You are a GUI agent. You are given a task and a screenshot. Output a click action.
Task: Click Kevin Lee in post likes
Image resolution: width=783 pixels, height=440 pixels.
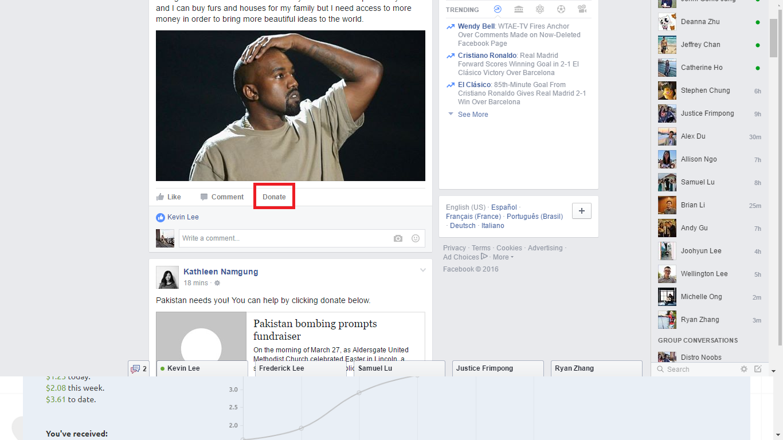[x=183, y=217]
